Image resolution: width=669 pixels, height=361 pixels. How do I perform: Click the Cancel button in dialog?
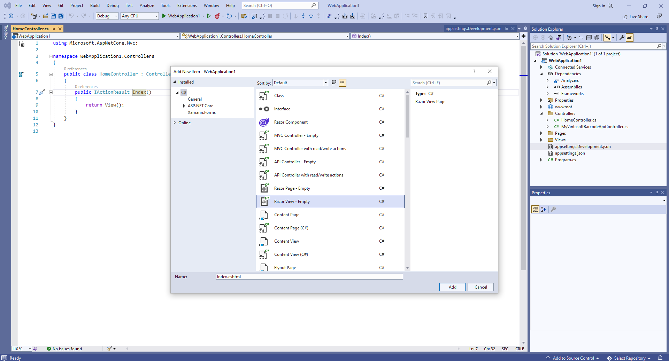(x=480, y=287)
